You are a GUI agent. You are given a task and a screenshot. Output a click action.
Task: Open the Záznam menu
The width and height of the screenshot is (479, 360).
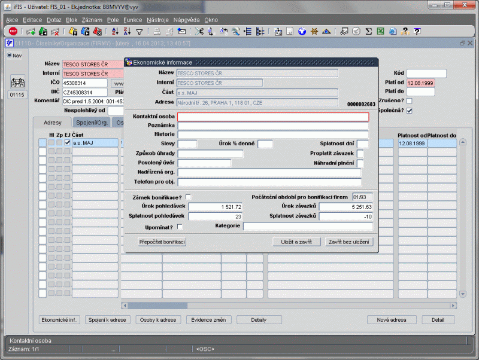pyautogui.click(x=92, y=20)
